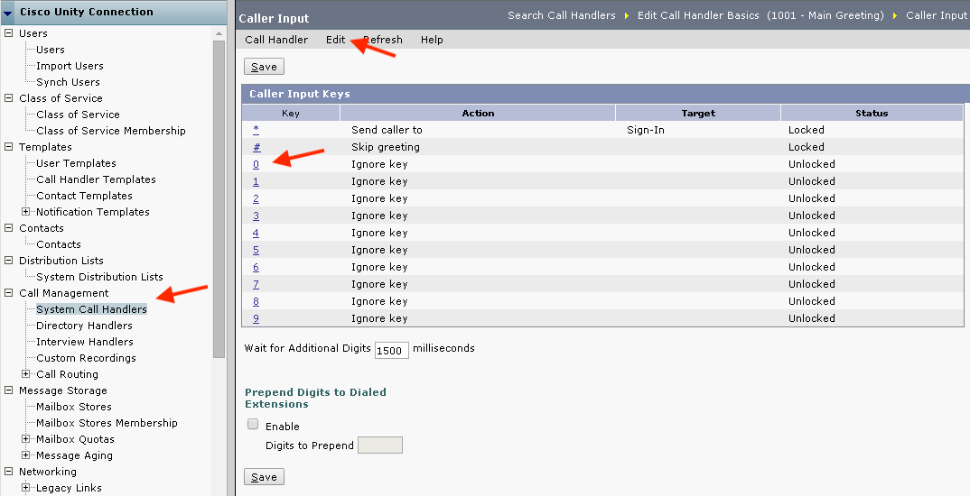
Task: Click the bottom Save button
Action: (x=264, y=477)
